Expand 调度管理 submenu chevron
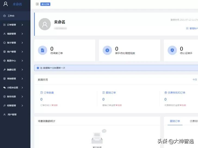 coord(22,34)
